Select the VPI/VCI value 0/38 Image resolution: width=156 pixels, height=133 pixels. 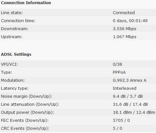(117, 64)
